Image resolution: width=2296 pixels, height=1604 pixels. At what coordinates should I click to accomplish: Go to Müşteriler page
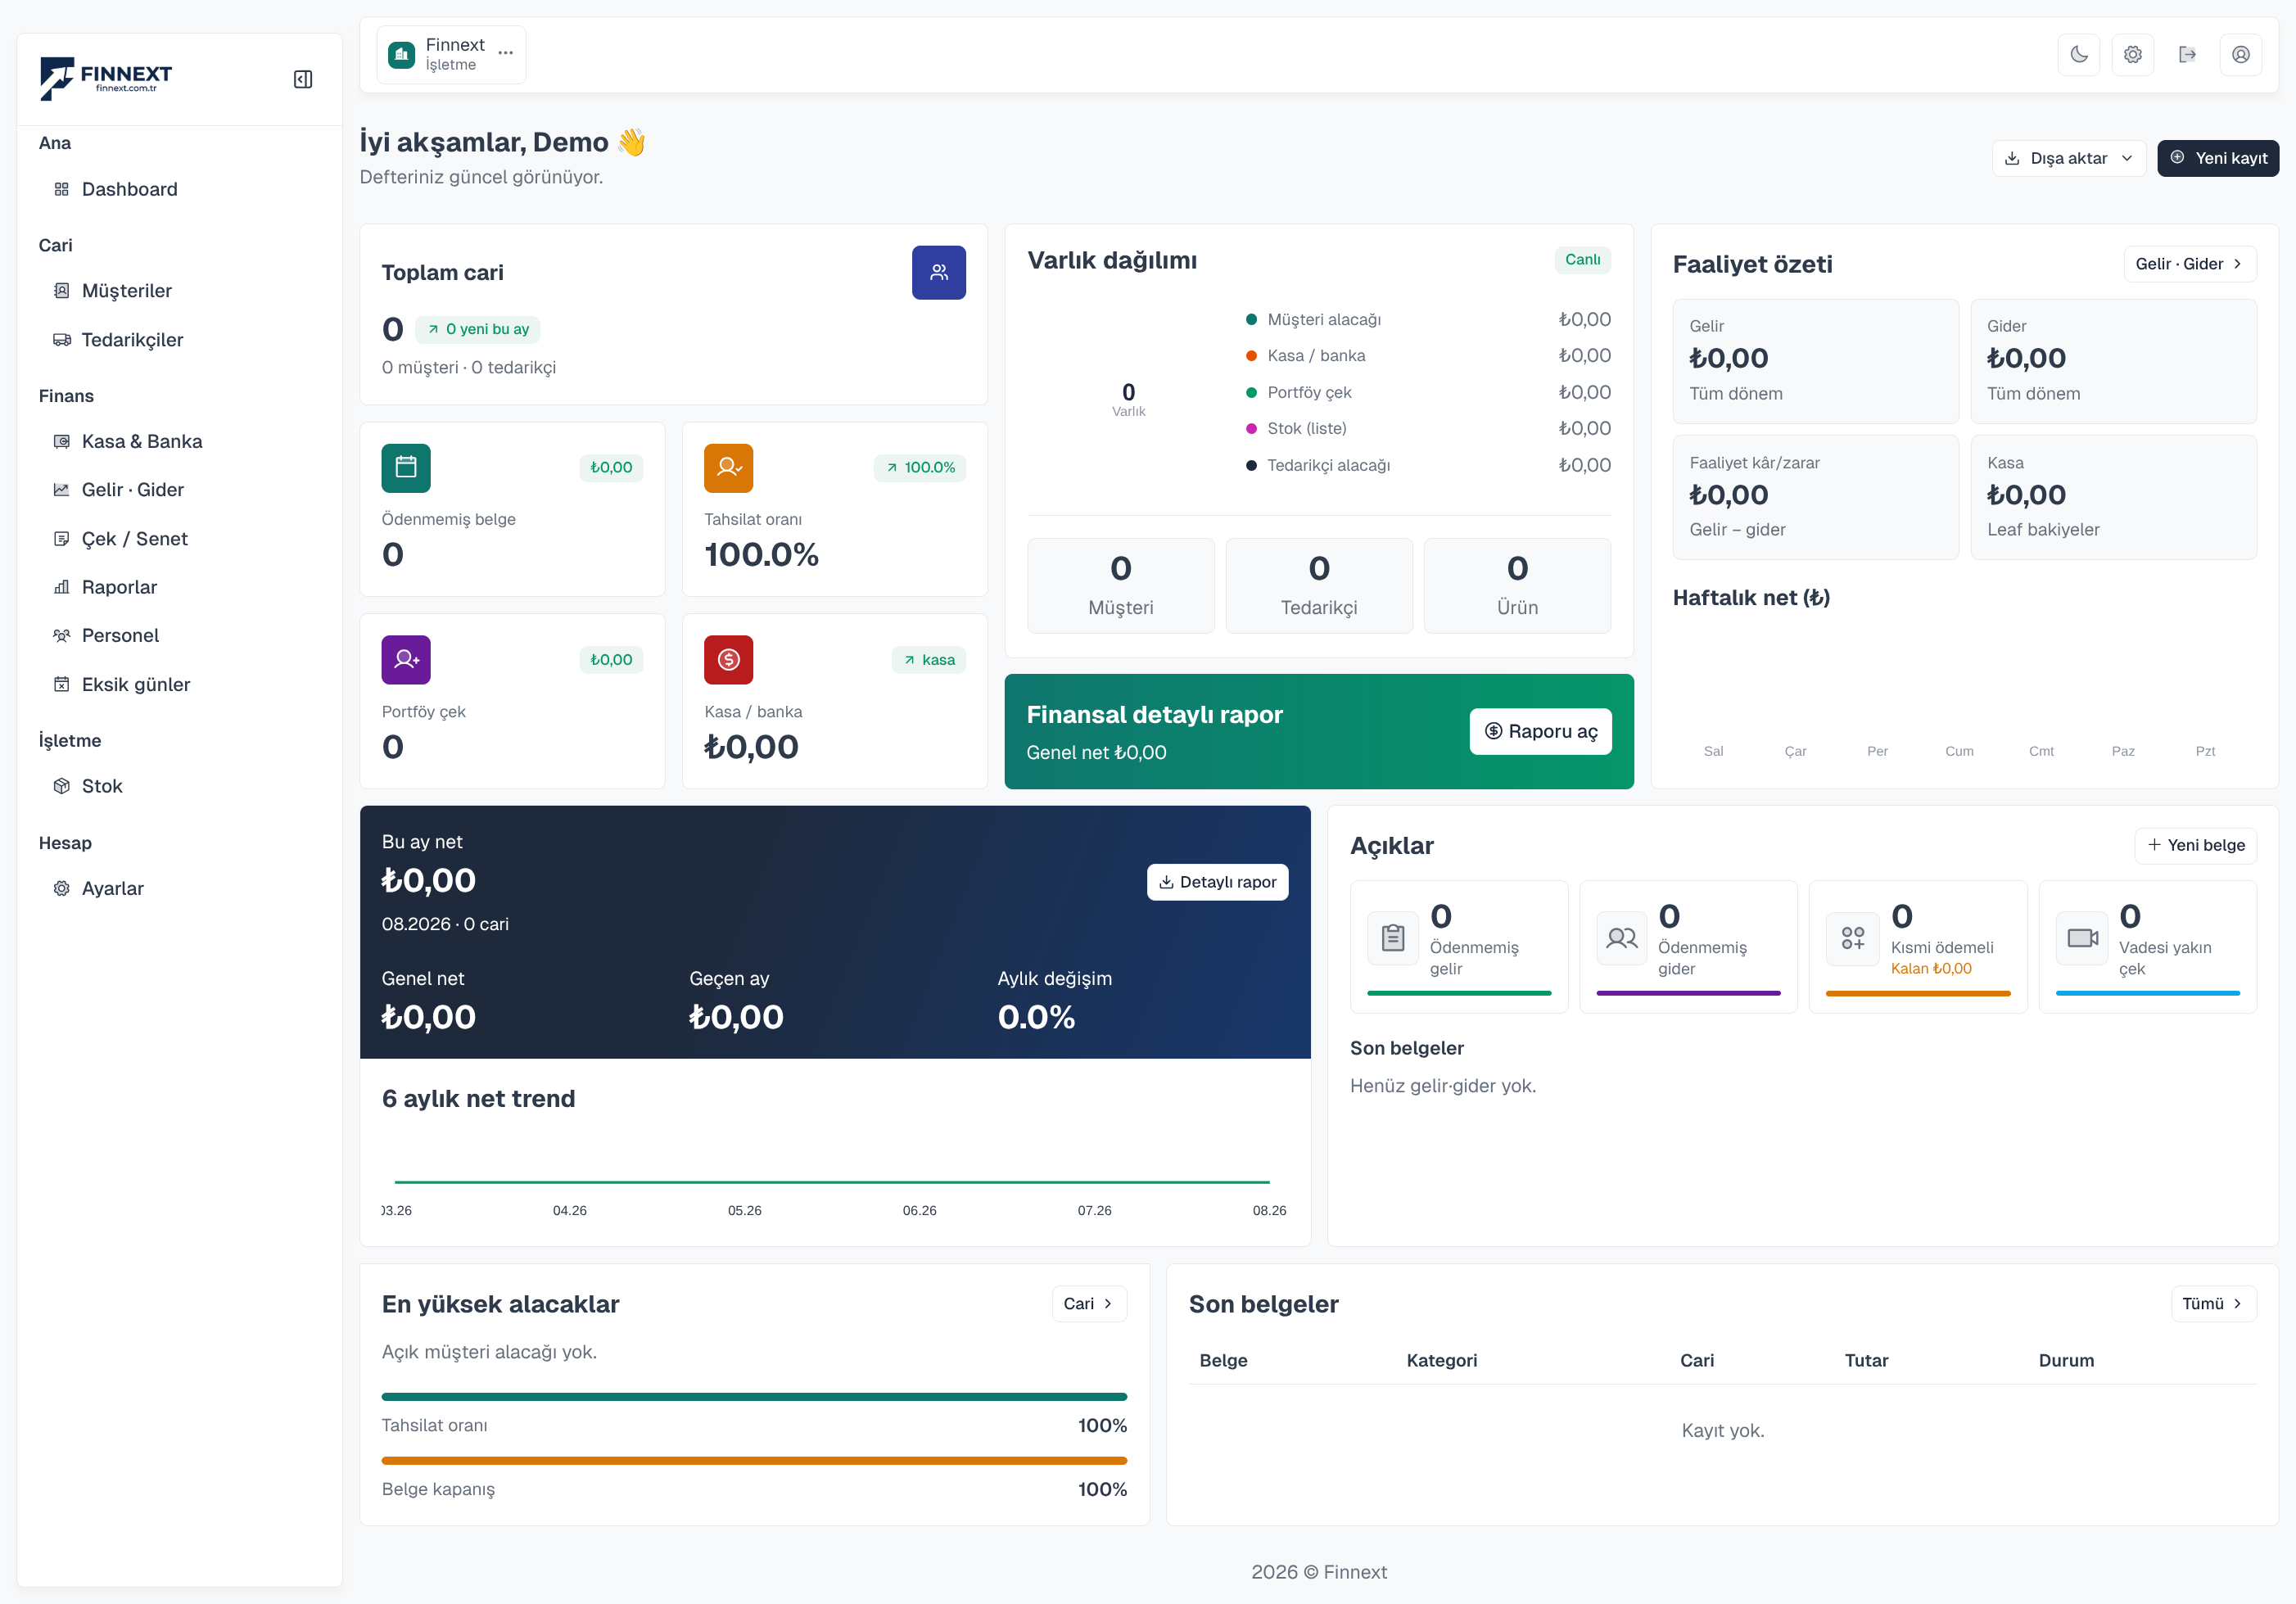click(180, 291)
